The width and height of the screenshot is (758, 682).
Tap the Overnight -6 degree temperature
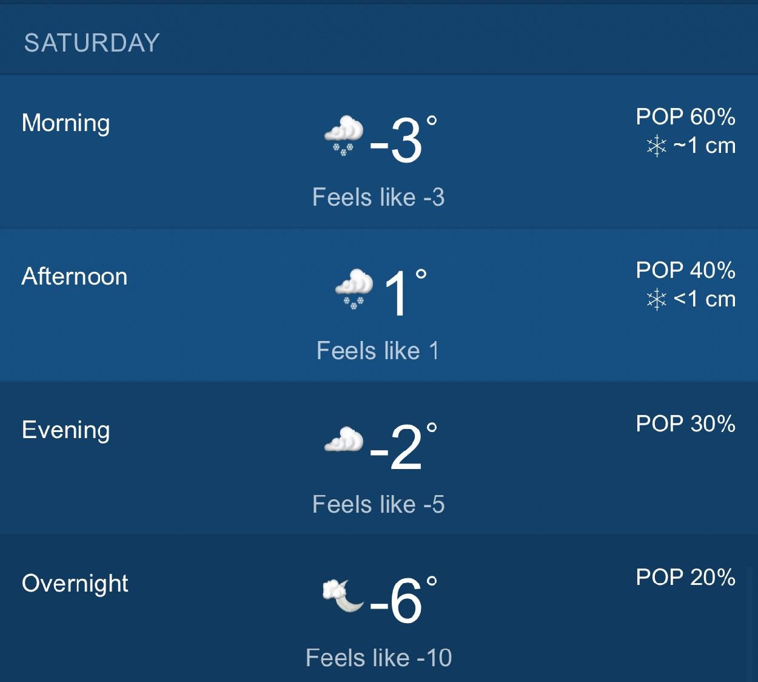[403, 600]
